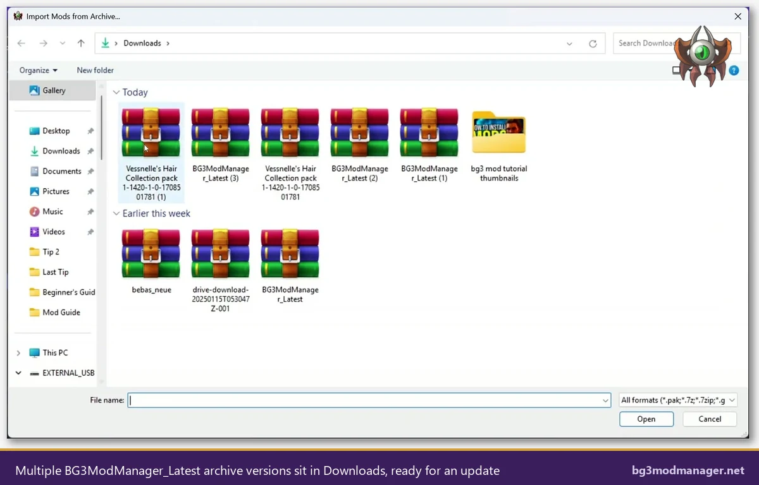Go up one folder level
The image size is (759, 485).
(x=81, y=44)
